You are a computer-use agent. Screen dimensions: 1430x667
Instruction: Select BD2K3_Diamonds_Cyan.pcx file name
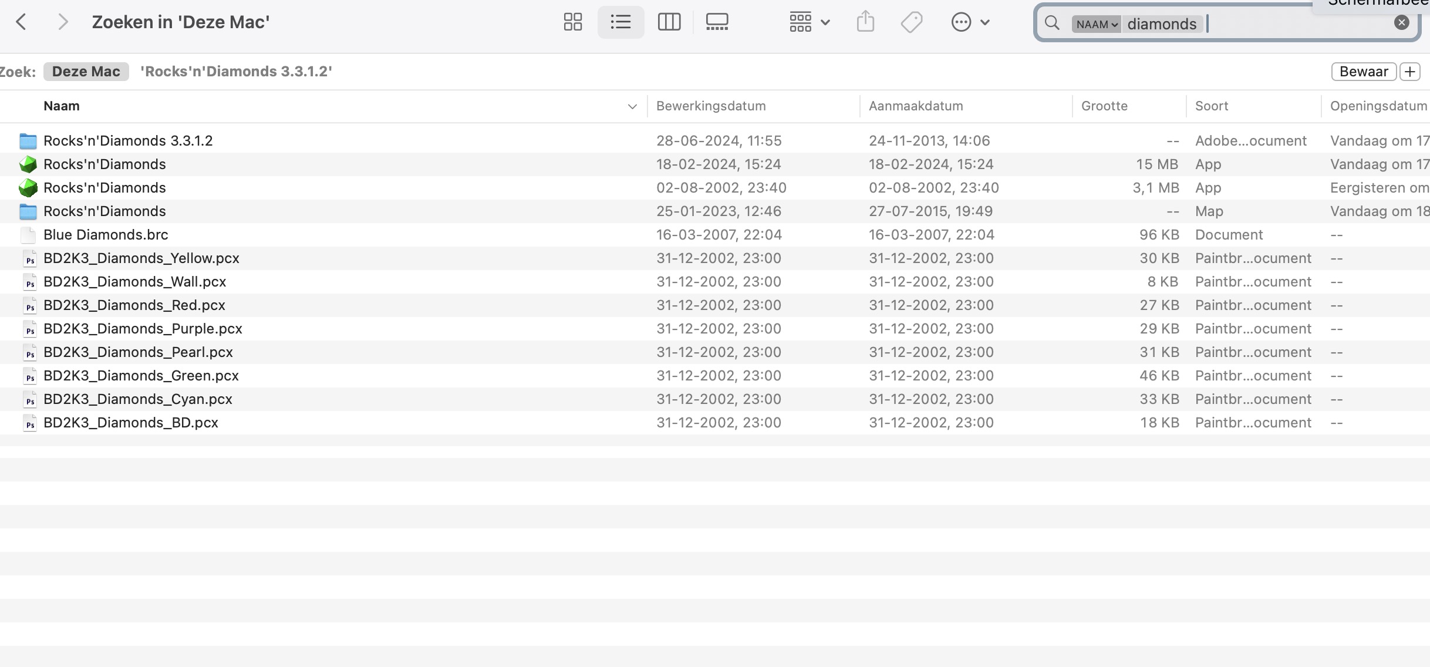pos(138,399)
